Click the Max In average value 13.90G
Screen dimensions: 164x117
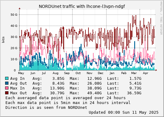tap(57, 88)
